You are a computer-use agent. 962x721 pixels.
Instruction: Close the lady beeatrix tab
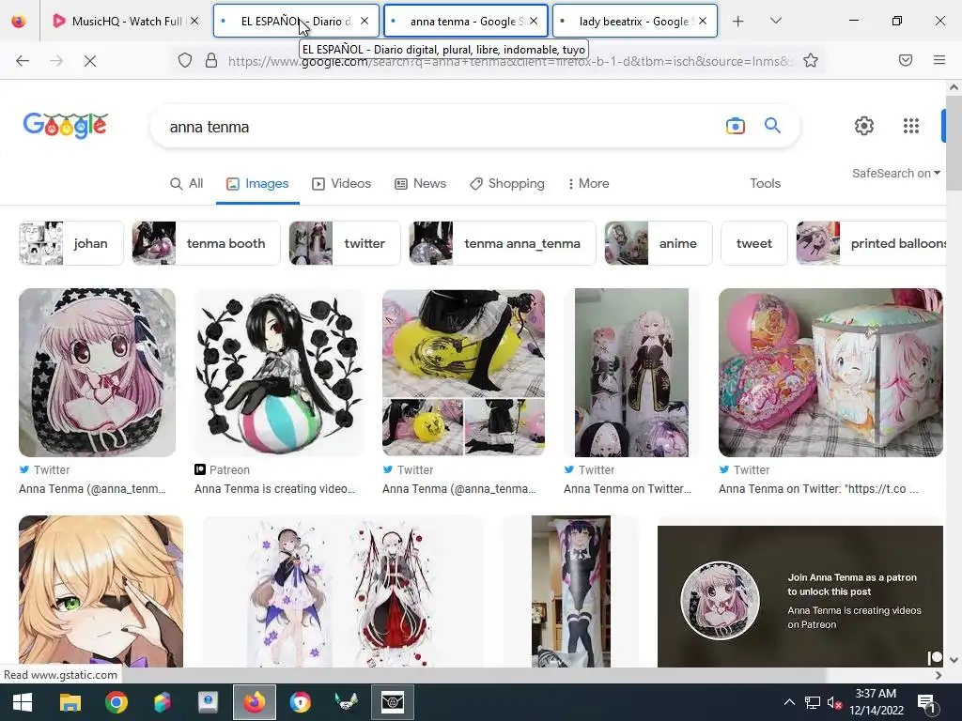coord(703,21)
